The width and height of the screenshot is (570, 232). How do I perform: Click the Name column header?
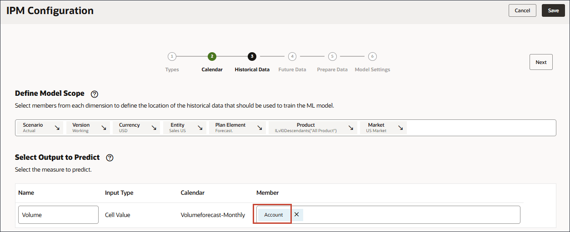pyautogui.click(x=26, y=193)
